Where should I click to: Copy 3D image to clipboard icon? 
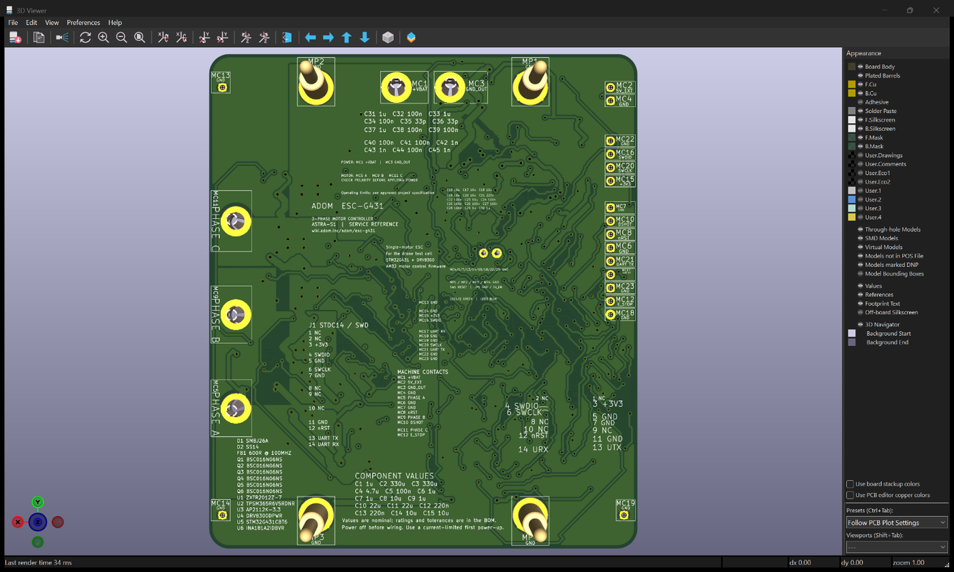[x=39, y=37]
